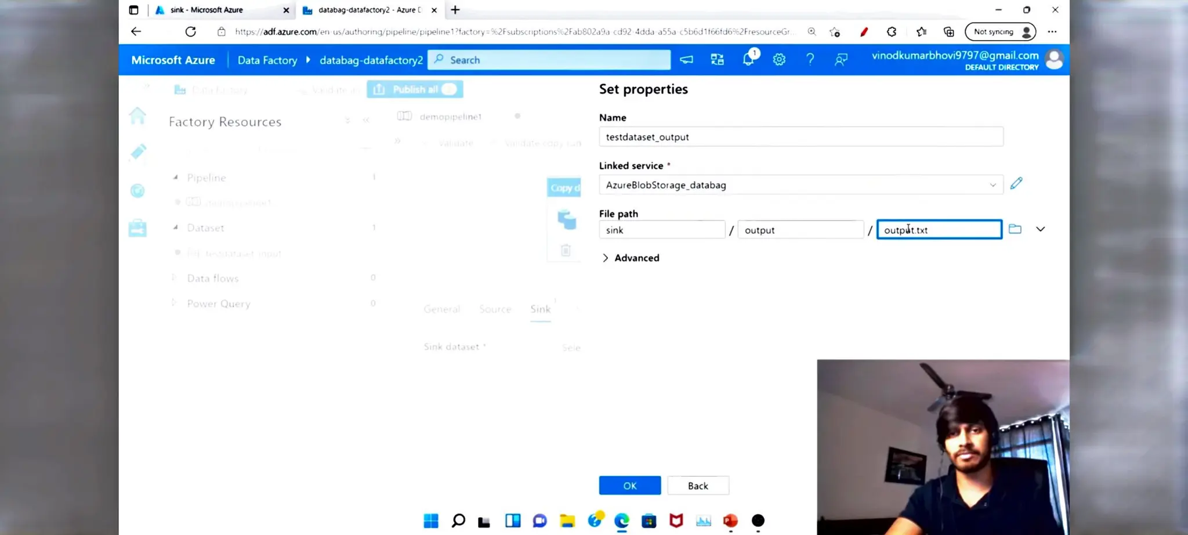Open browser Settings and more menu
Image resolution: width=1188 pixels, height=535 pixels.
pos(1052,32)
